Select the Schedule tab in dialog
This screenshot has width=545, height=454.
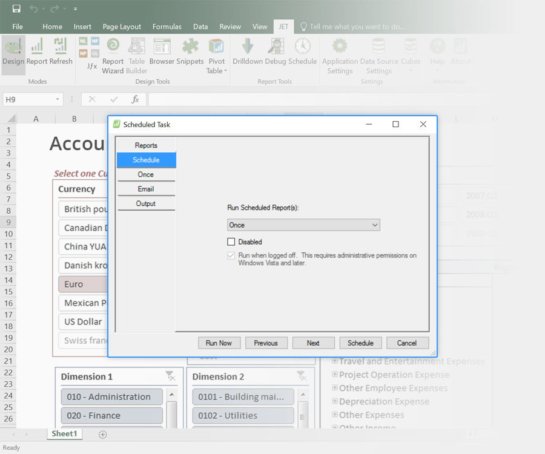(146, 160)
